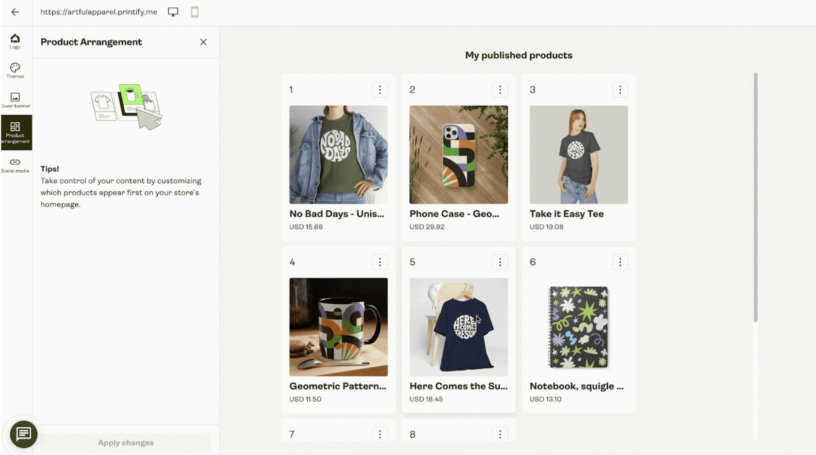Click the vertical scrollbar on the right
The height and width of the screenshot is (455, 816).
pyautogui.click(x=755, y=194)
